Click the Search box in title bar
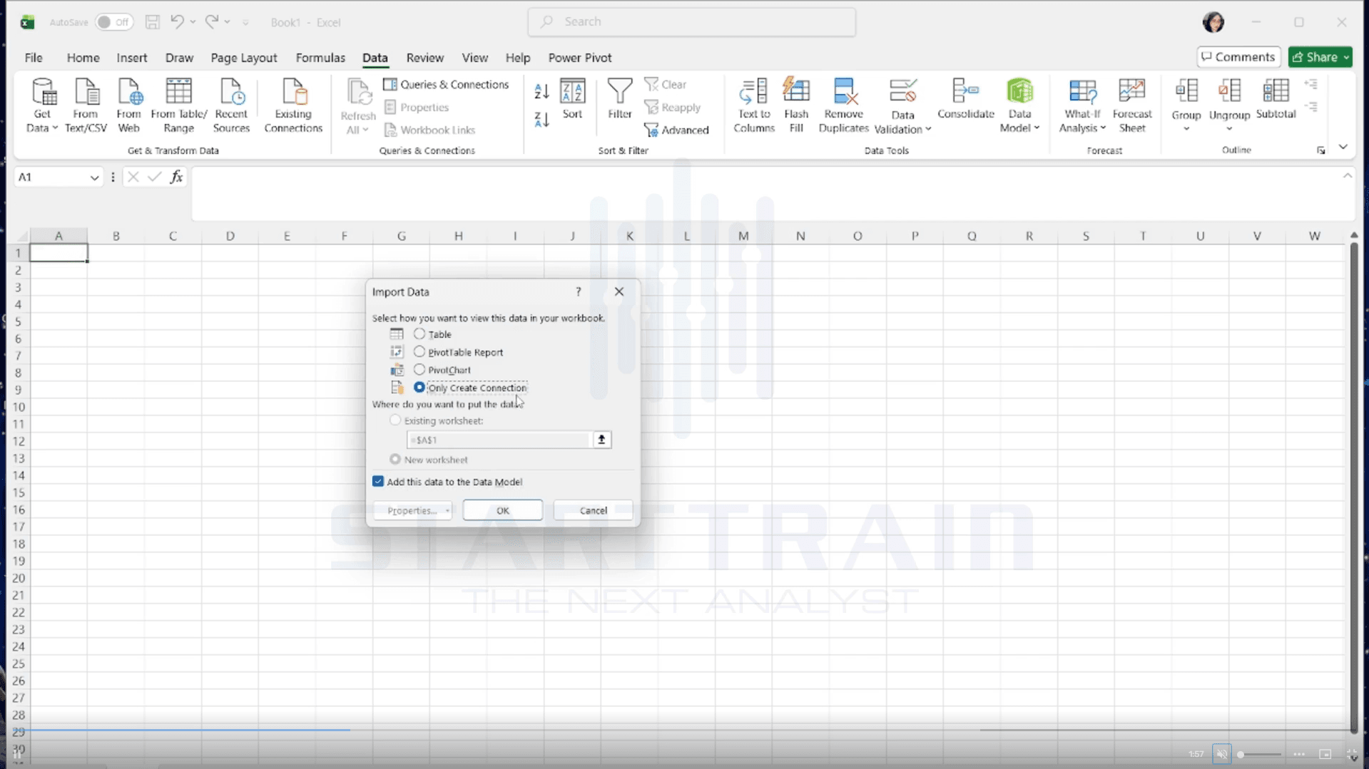1369x769 pixels. coord(691,22)
